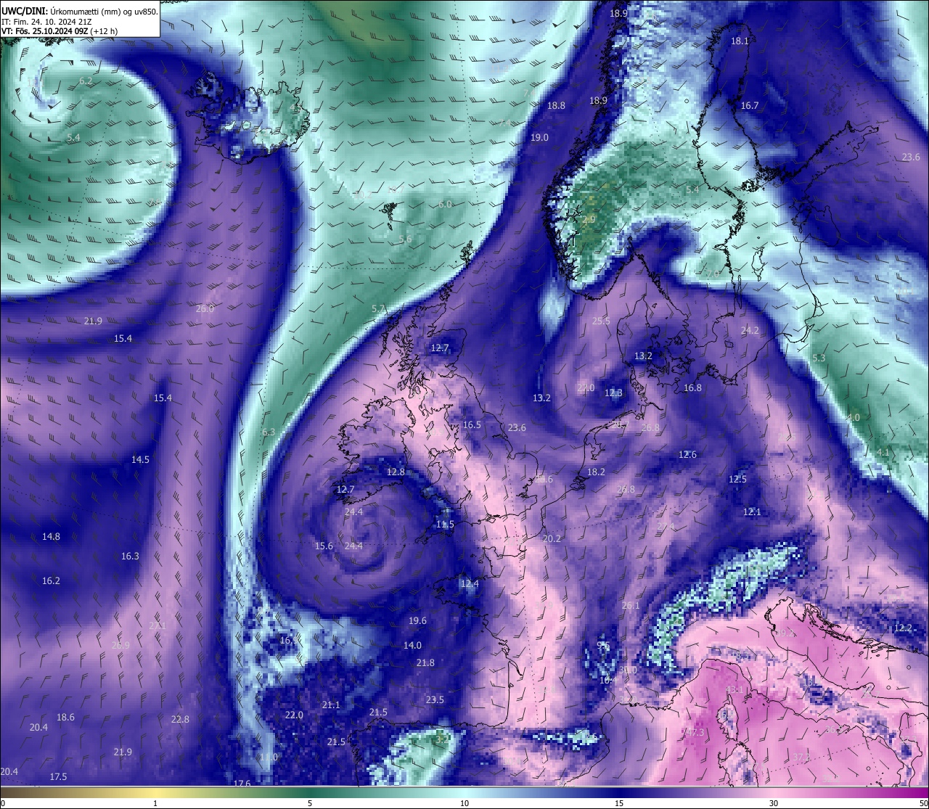Click the 22.8 value on the map

pyautogui.click(x=180, y=719)
